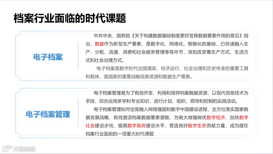The width and height of the screenshot is (273, 154).
Task: Click the line starting 产、分配、流通、消费
Action: 167,52
